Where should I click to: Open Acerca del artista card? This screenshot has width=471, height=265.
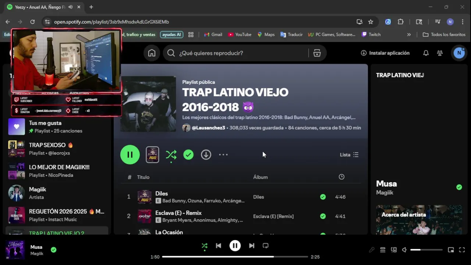pyautogui.click(x=419, y=219)
